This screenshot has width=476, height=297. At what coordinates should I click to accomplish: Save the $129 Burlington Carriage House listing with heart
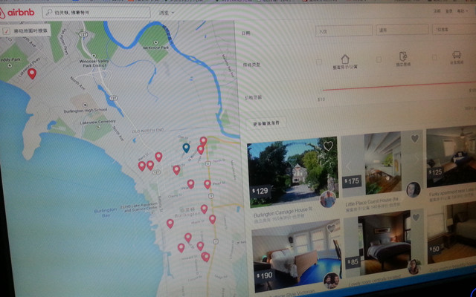tap(328, 146)
